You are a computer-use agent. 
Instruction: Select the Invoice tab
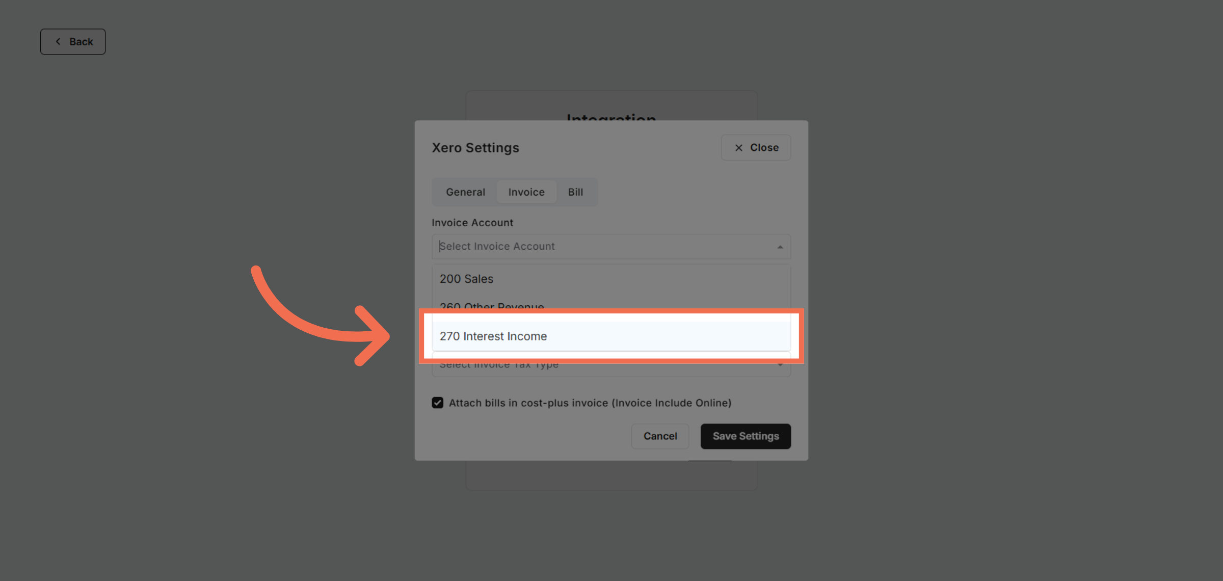[x=526, y=192]
